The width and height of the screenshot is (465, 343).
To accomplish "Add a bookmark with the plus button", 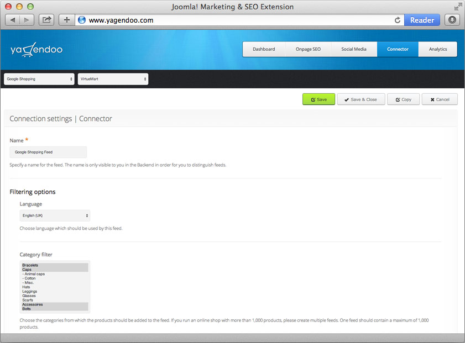I will pyautogui.click(x=67, y=20).
